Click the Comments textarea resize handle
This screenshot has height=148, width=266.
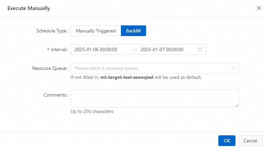click(237, 106)
